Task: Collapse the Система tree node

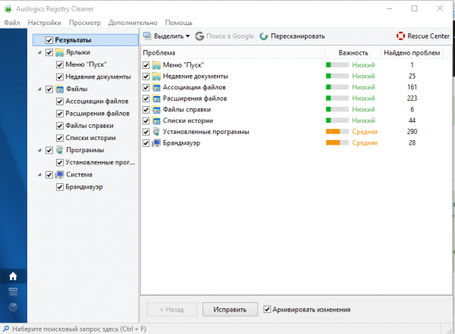Action: click(39, 174)
